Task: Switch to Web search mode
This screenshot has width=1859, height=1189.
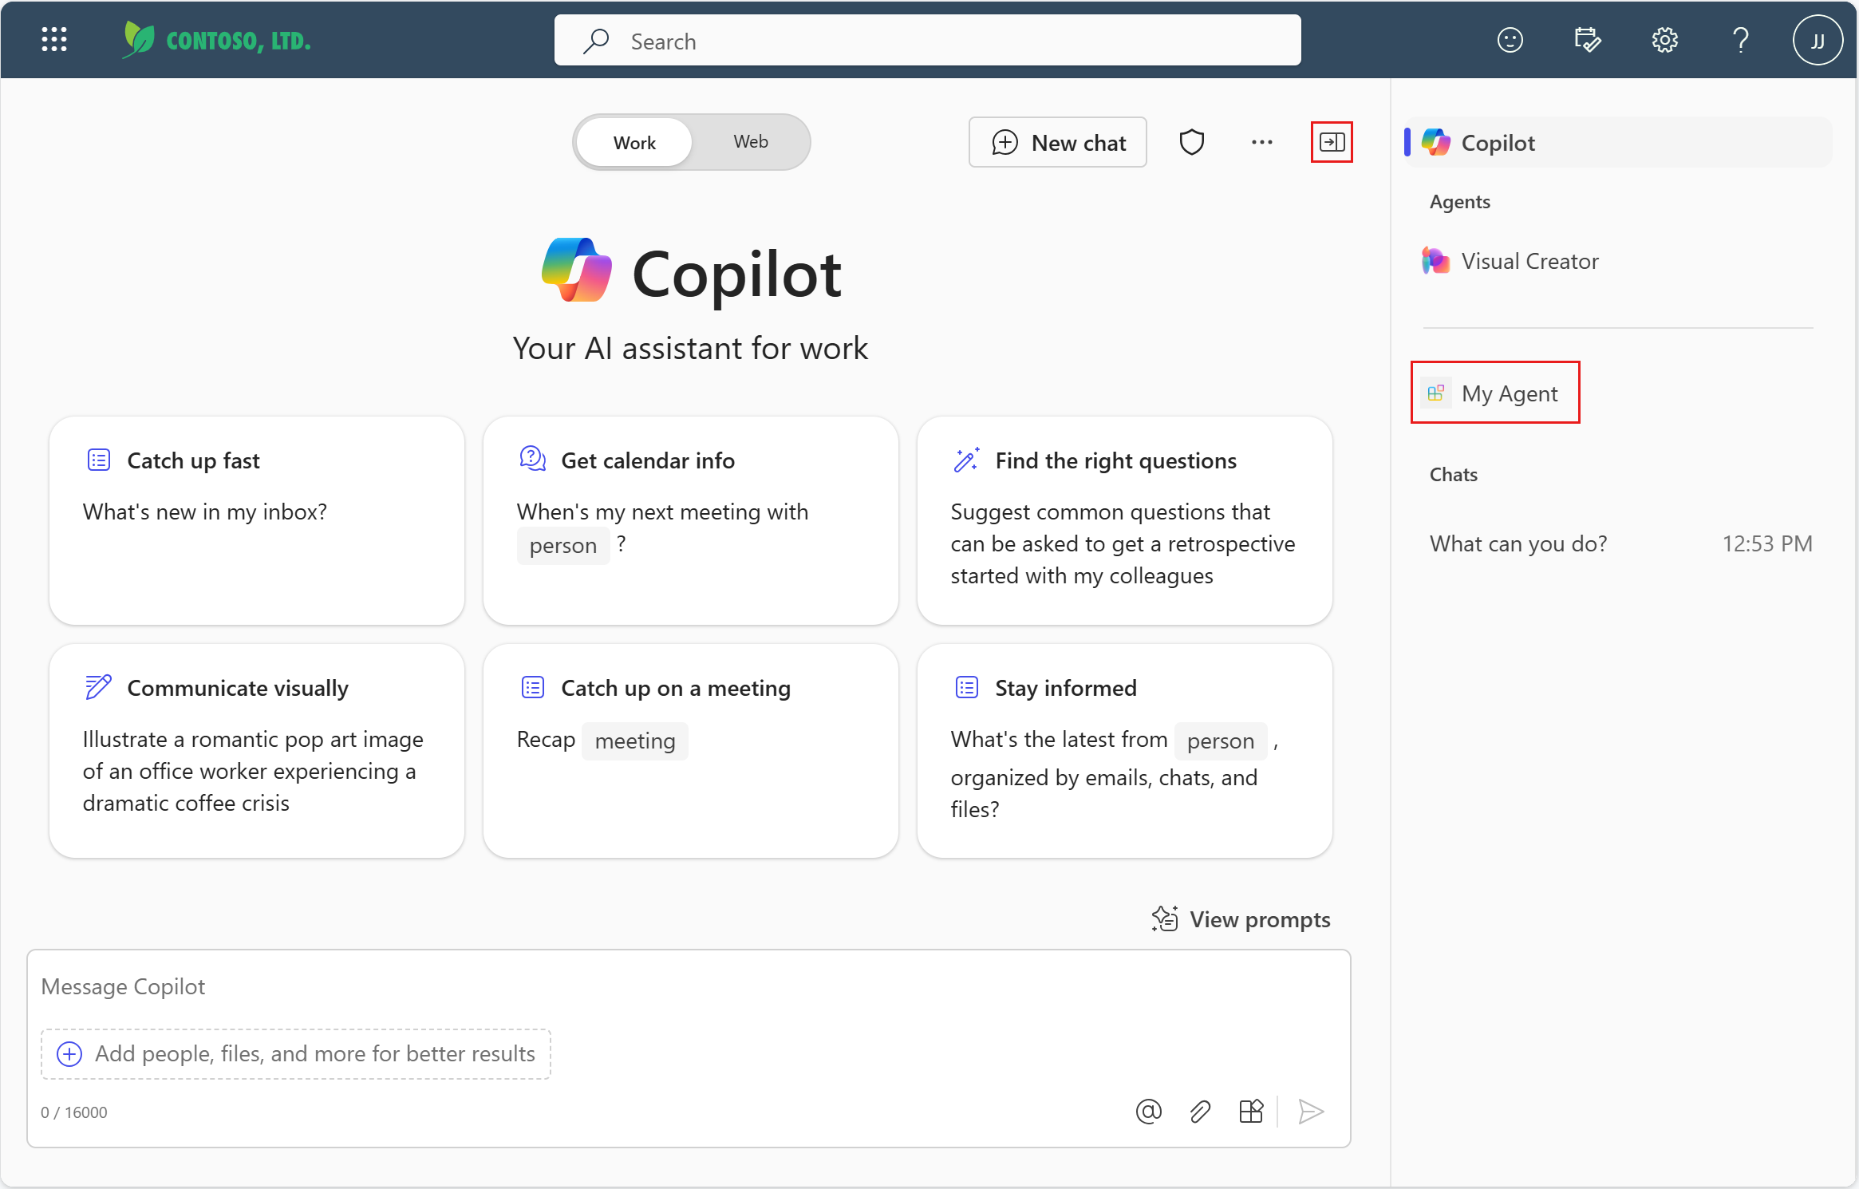Action: click(751, 141)
